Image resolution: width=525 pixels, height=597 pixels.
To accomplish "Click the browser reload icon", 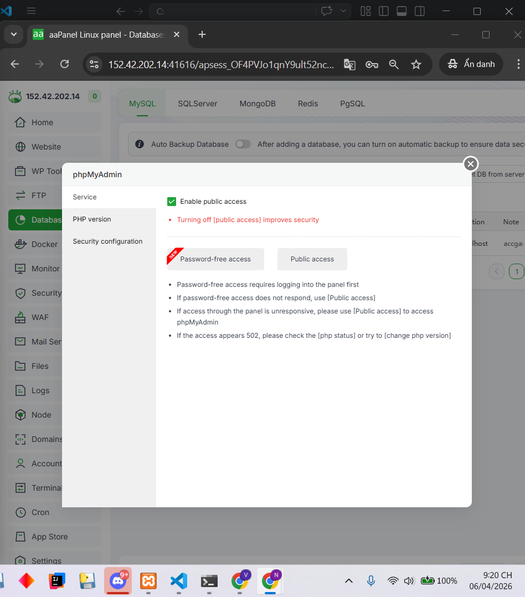I will 64,64.
